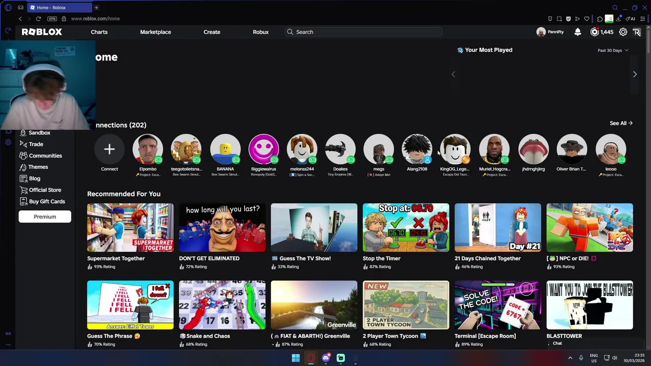Viewport: 651px width, 366px height.
Task: Open Biggiewalrus's connection avatar
Action: tap(263, 149)
